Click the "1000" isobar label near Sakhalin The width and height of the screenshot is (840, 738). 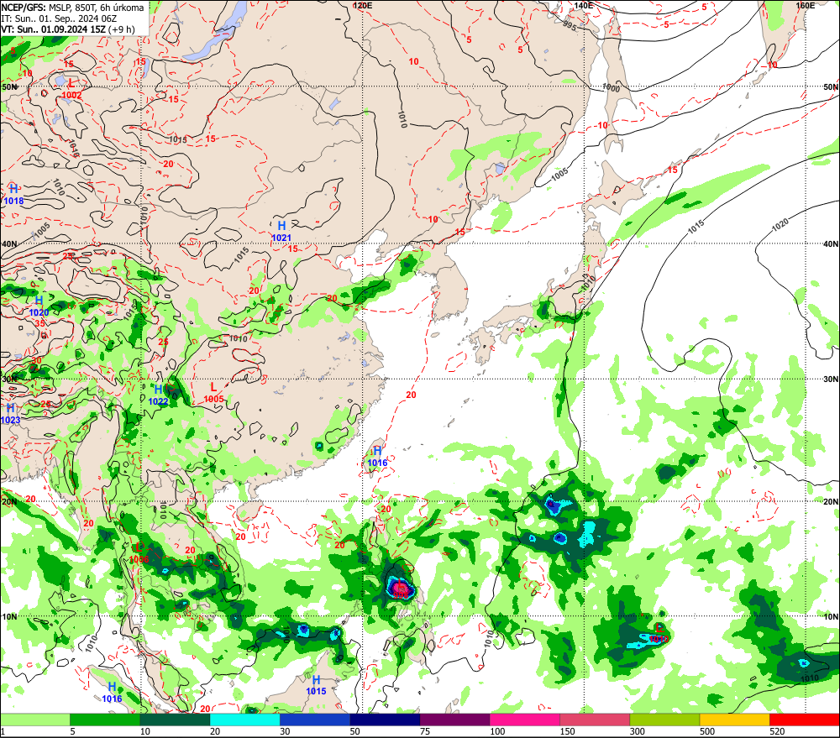click(x=612, y=88)
